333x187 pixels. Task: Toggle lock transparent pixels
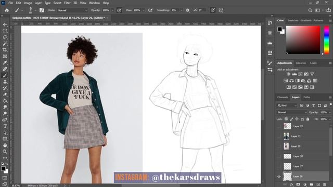(x=286, y=119)
